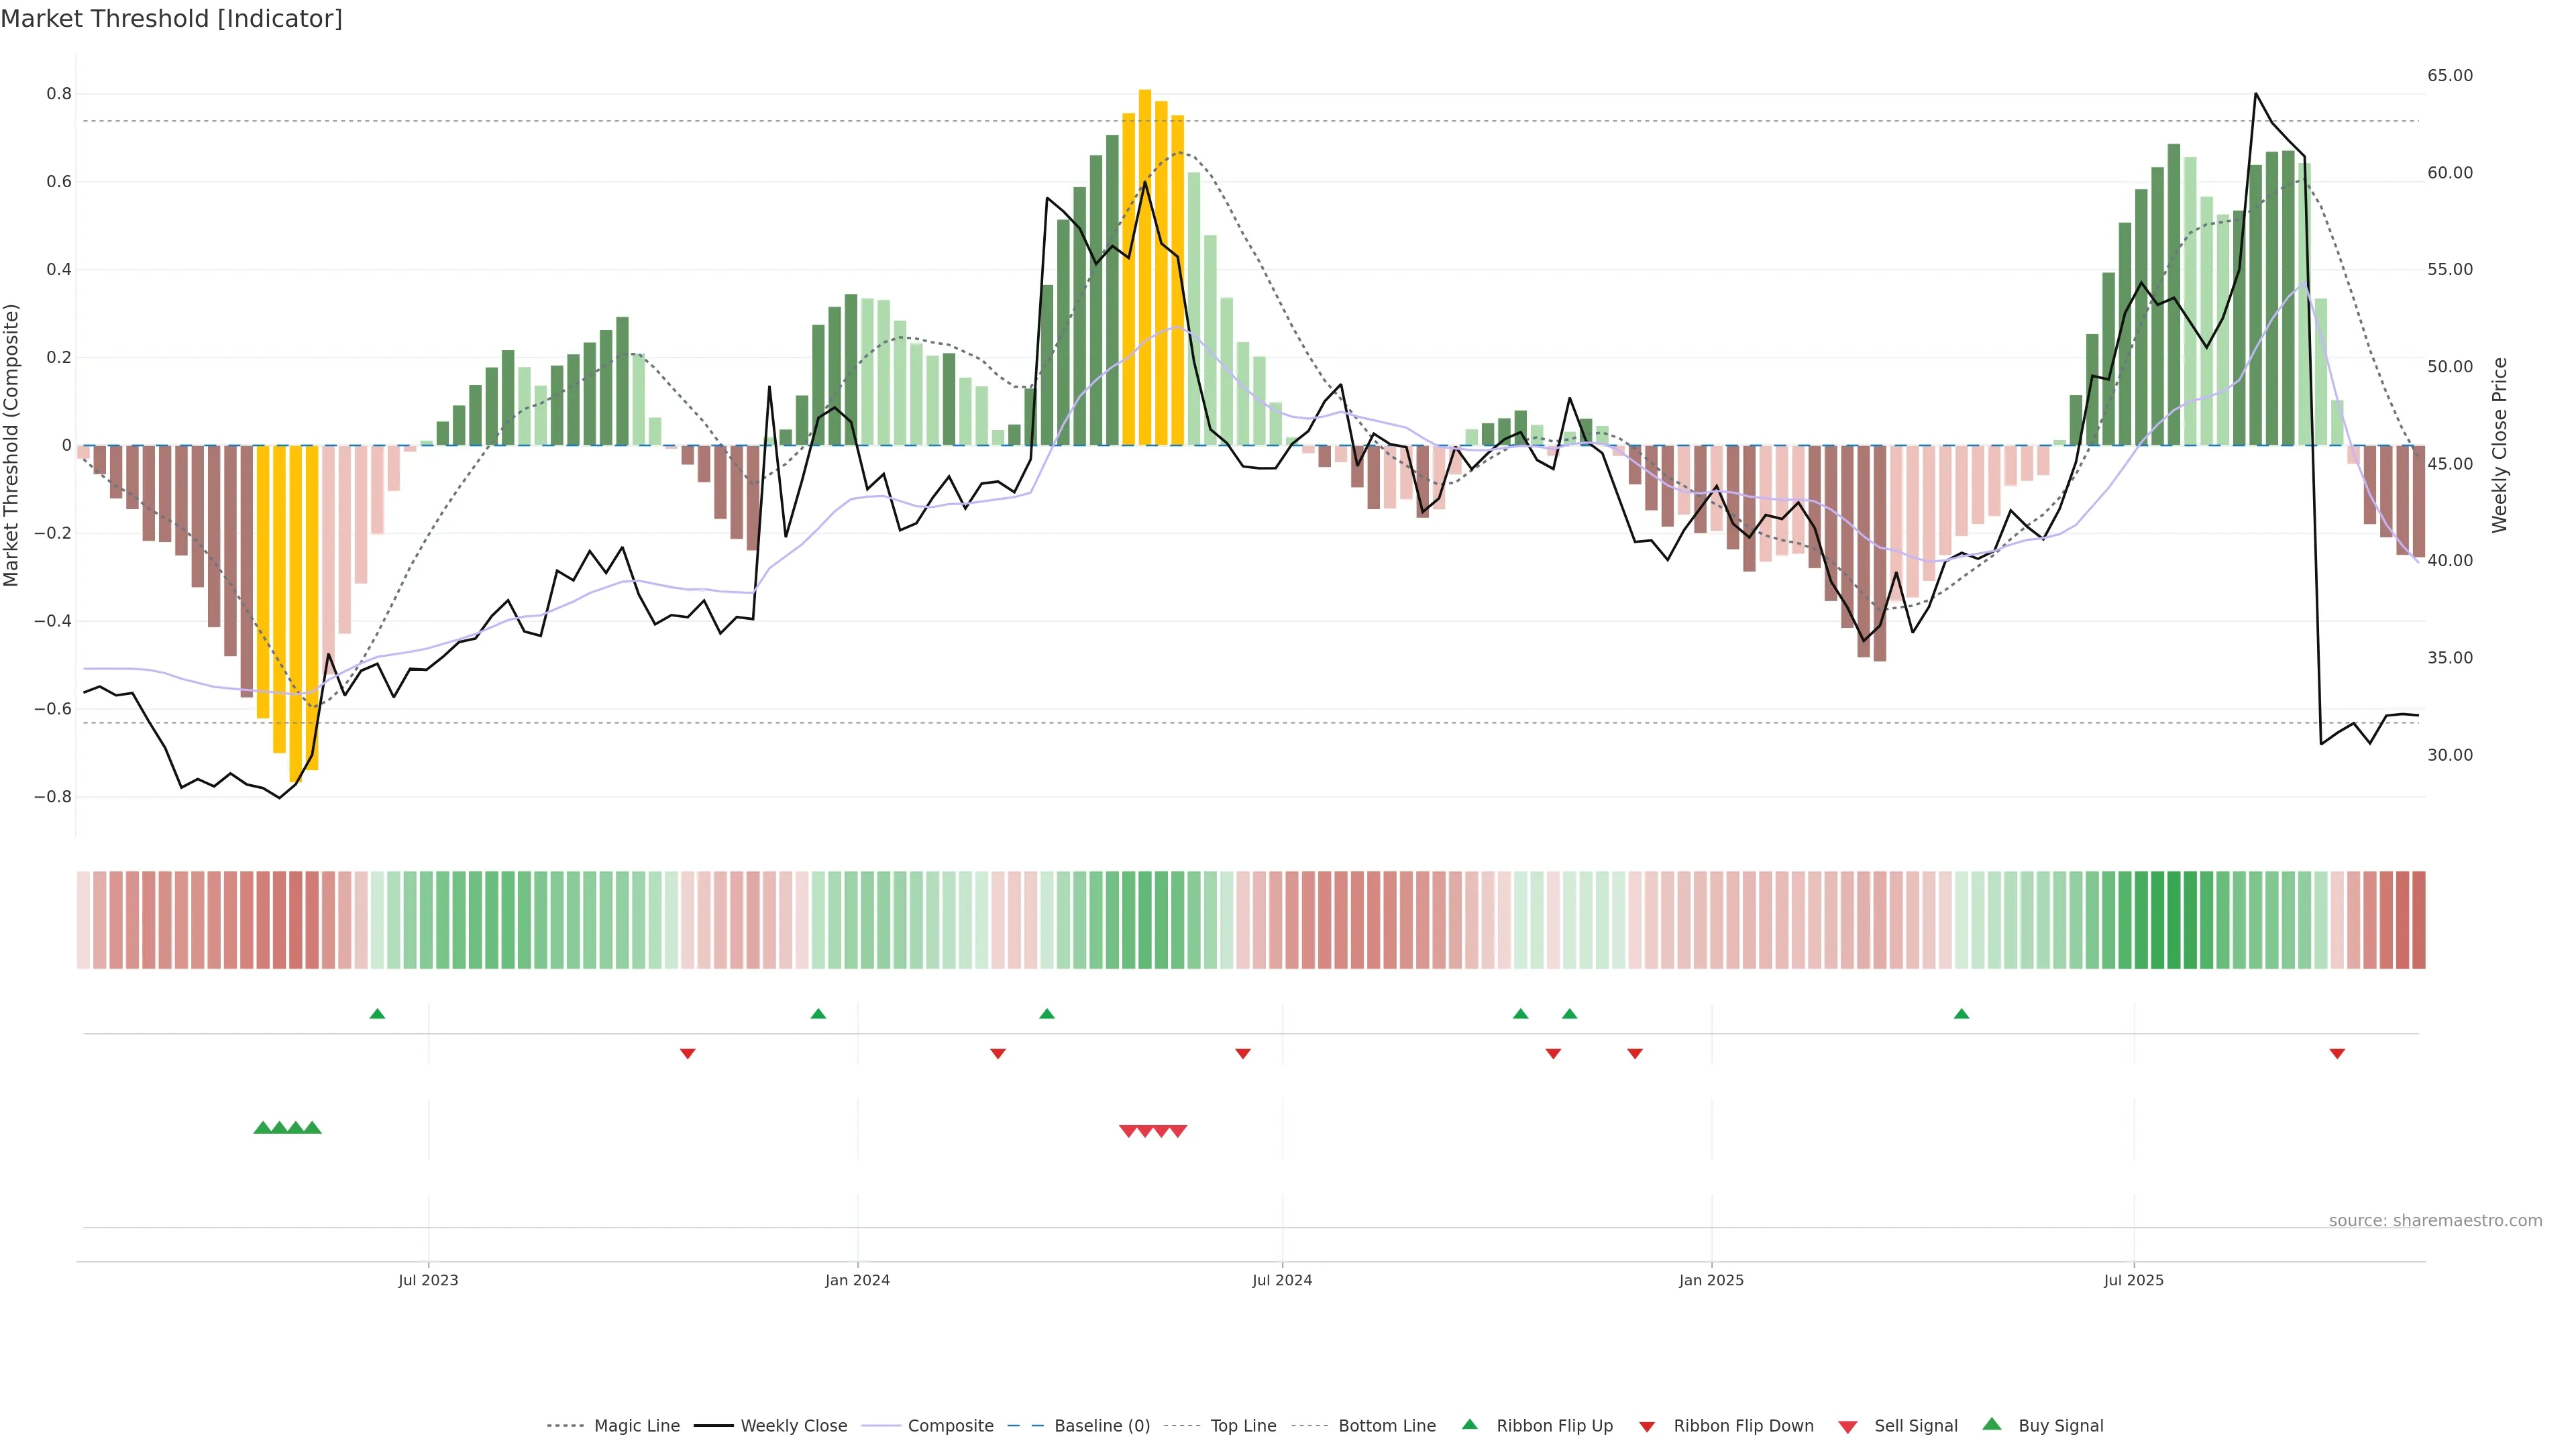Image resolution: width=2576 pixels, height=1449 pixels.
Task: Click the Market Threshold [Indicator] chart title
Action: pos(171,19)
